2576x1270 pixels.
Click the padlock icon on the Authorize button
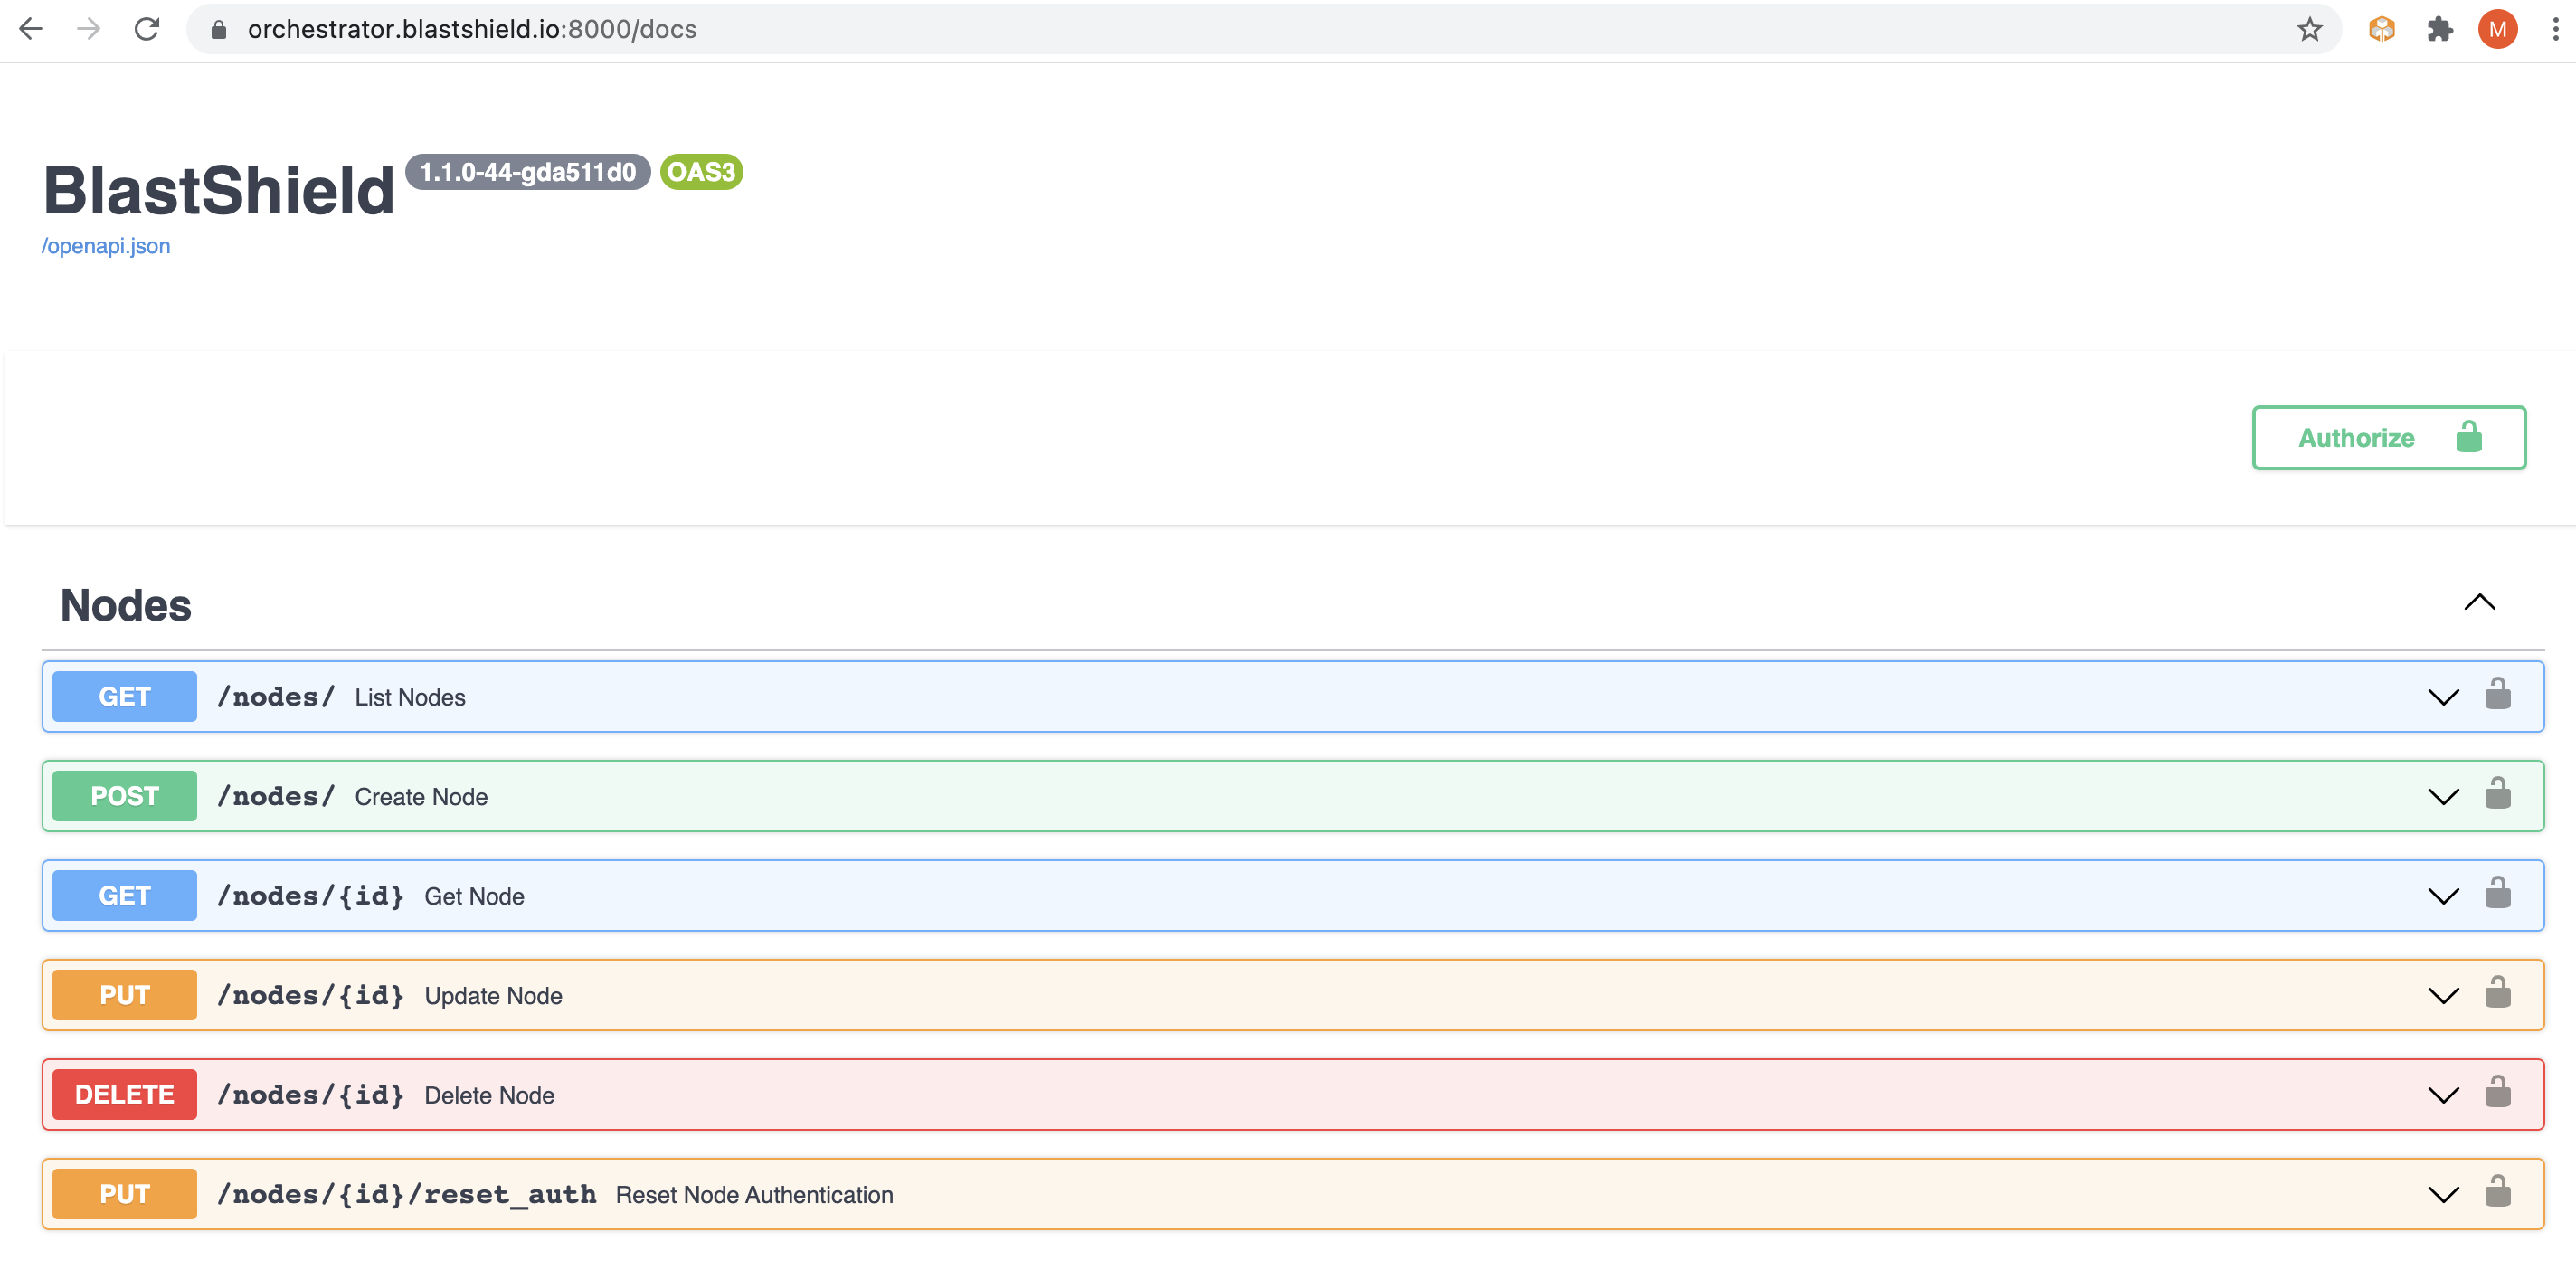coord(2468,437)
